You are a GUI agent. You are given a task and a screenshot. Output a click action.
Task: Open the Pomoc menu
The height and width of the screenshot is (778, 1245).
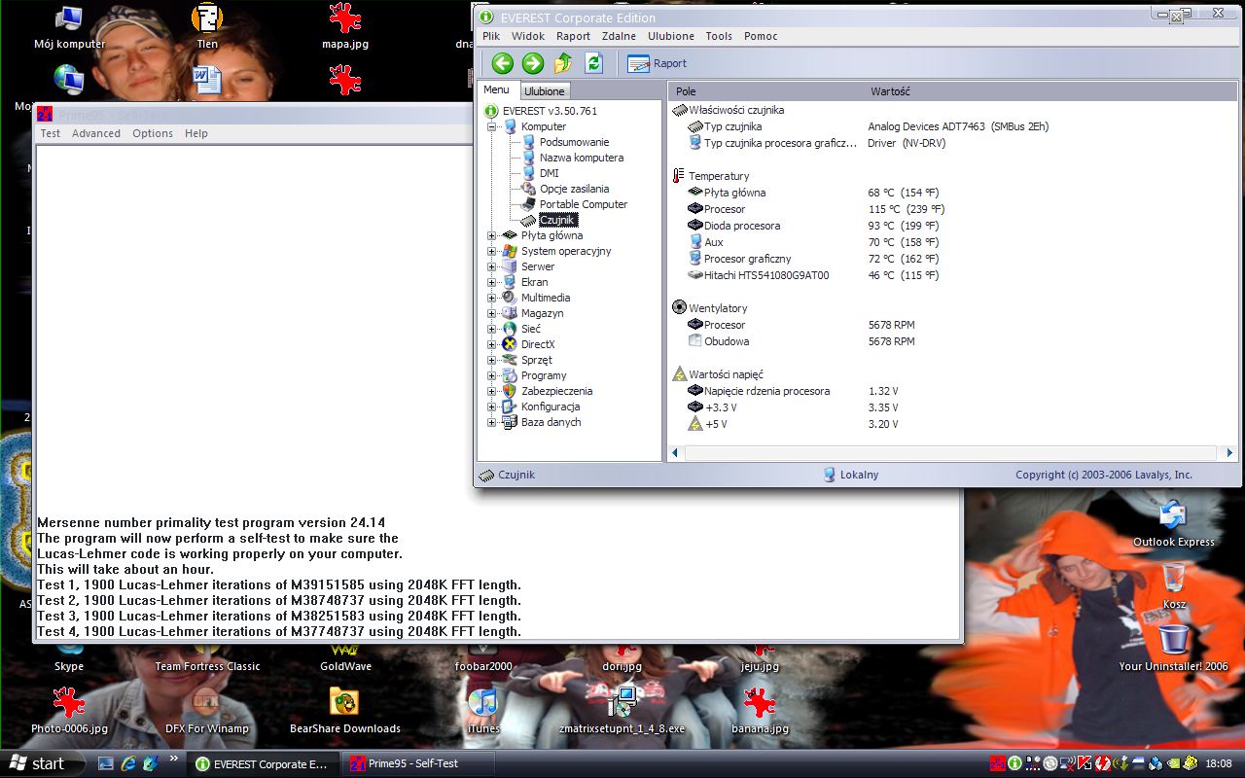(761, 36)
